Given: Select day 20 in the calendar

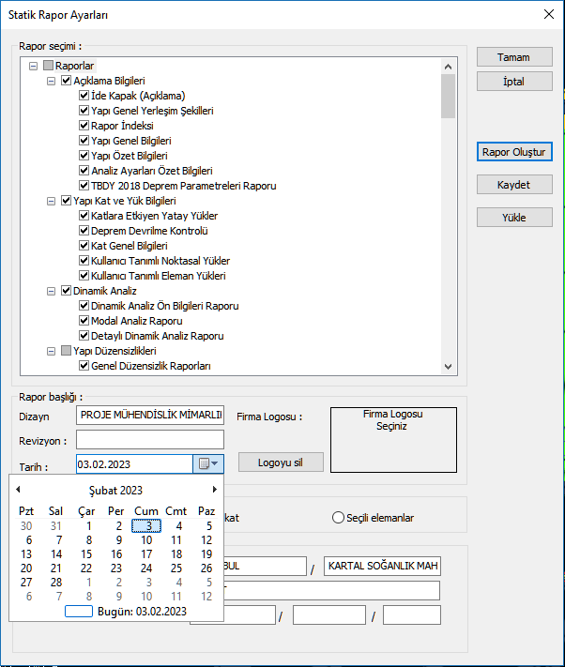Looking at the screenshot, I should 26,568.
